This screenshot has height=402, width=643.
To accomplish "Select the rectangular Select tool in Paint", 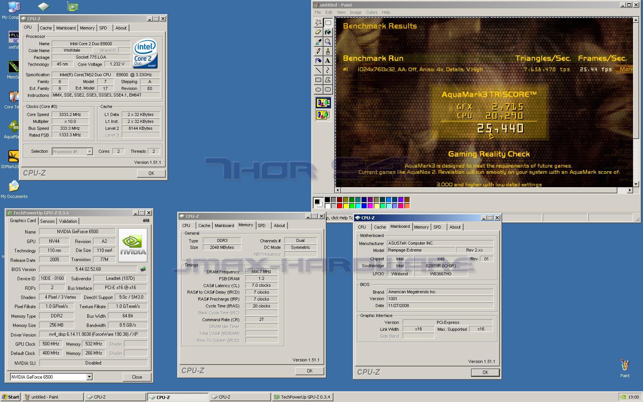I will pos(328,23).
